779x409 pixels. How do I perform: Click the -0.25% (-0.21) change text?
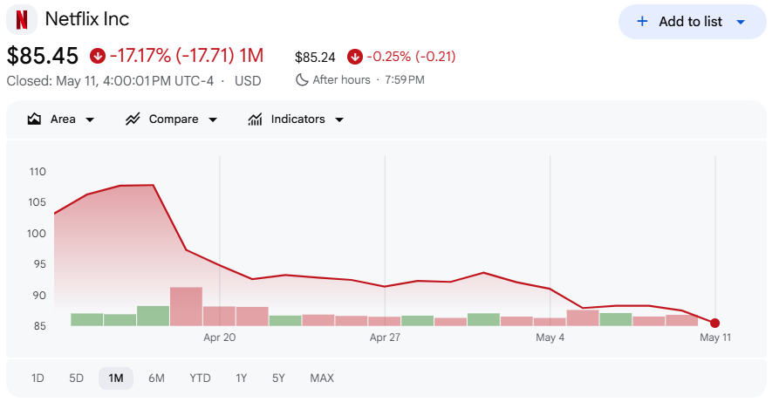(x=412, y=57)
